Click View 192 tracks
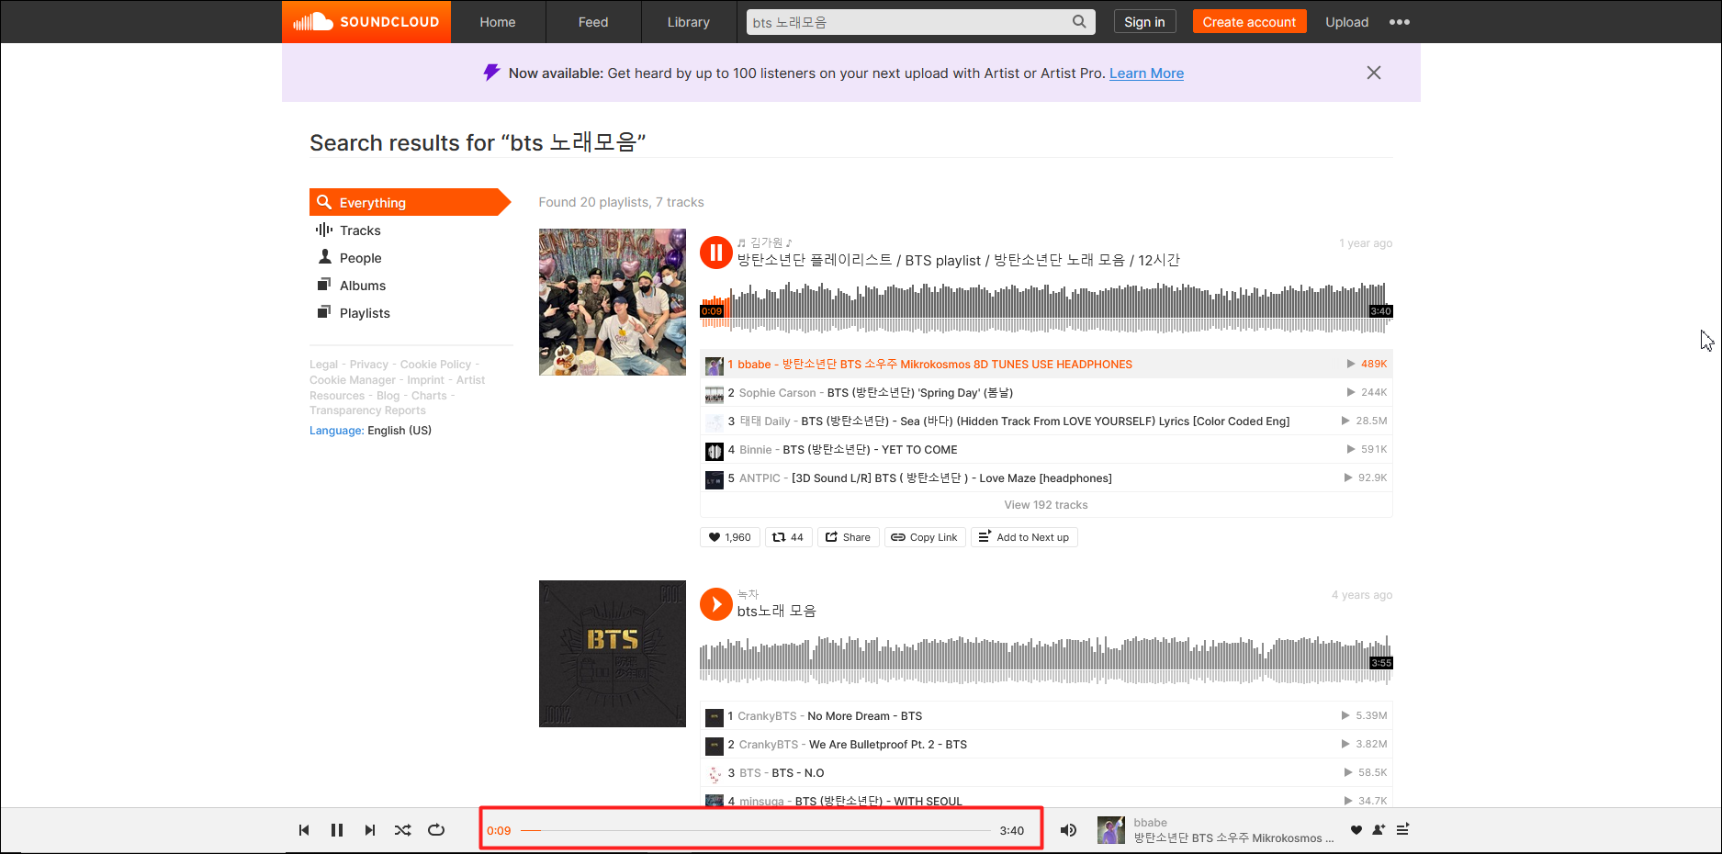Image resolution: width=1722 pixels, height=854 pixels. [x=1046, y=505]
